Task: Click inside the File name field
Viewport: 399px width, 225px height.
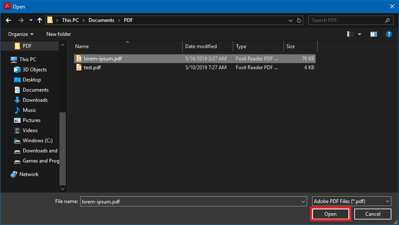Action: click(190, 201)
